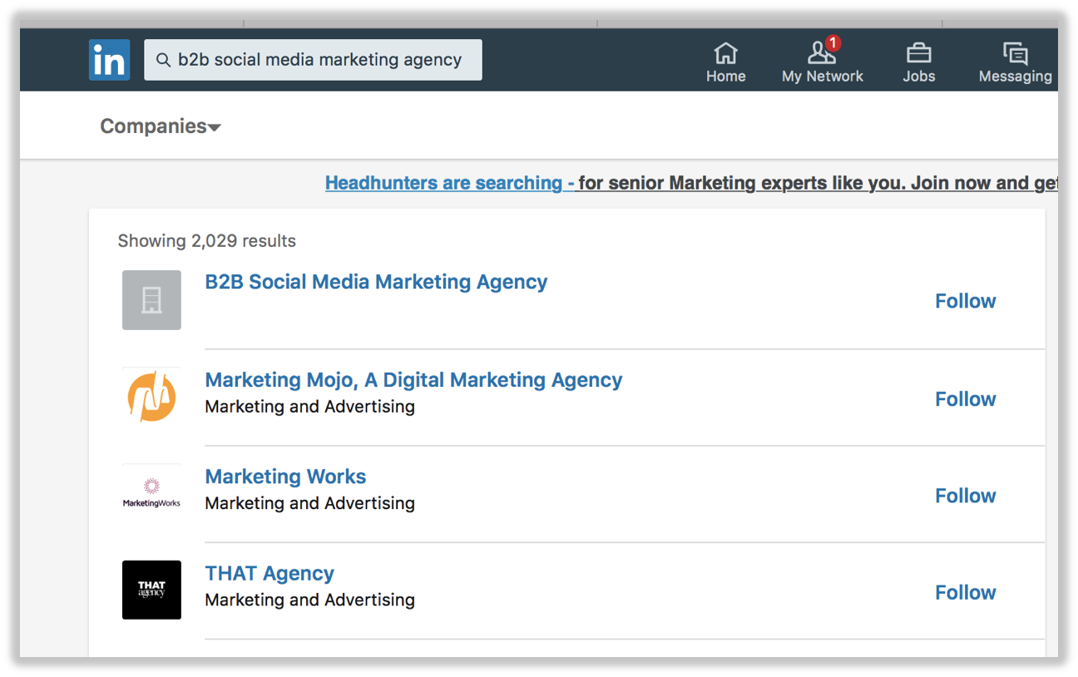Click the Marketing Mojo company logo

click(x=151, y=398)
